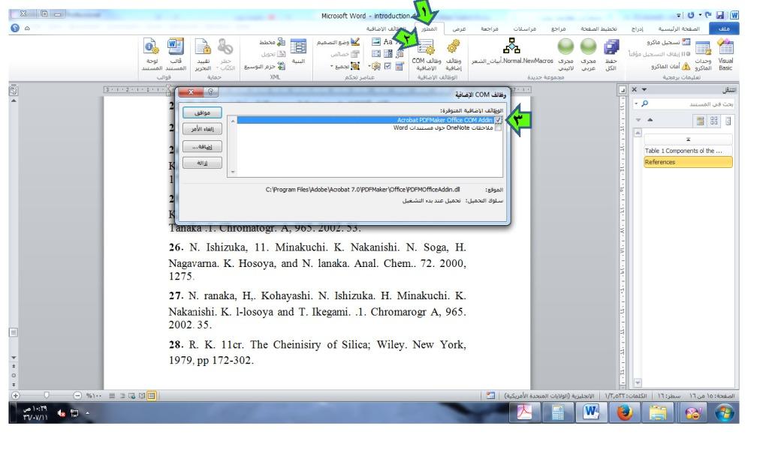Open the macros list (وحدات الماكرو)
Viewport: 769px width, 450px height.
pyautogui.click(x=703, y=55)
